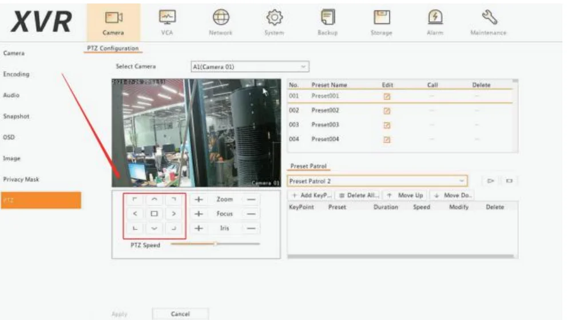Open the Network settings icon
Viewport: 567px width, 320px height.
coord(221,22)
